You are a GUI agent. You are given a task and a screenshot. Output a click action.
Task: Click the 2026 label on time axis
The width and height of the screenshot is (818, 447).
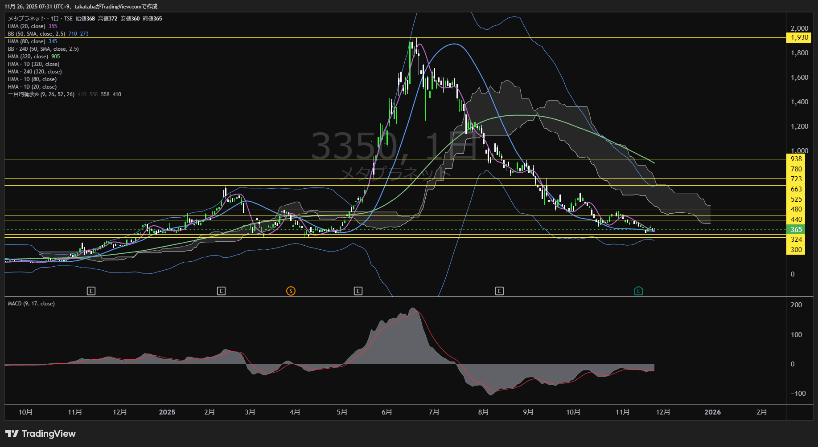[x=712, y=412]
